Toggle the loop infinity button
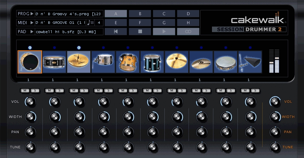Screen dimensions: 304x158 tap(188, 31)
